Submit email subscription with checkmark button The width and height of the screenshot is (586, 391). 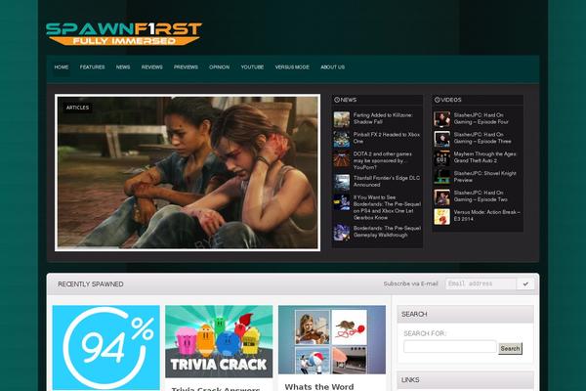click(525, 284)
